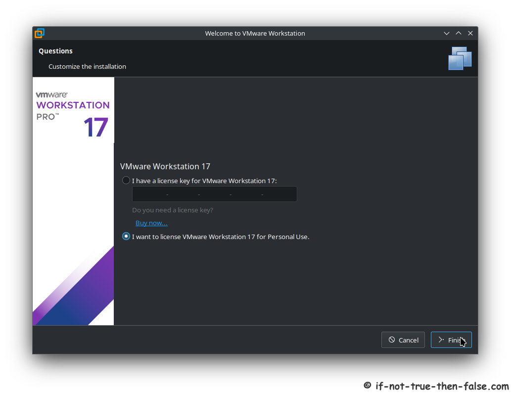This screenshot has width=511, height=393.
Task: Click the 'Do you need a license key?' text
Action: tap(173, 210)
